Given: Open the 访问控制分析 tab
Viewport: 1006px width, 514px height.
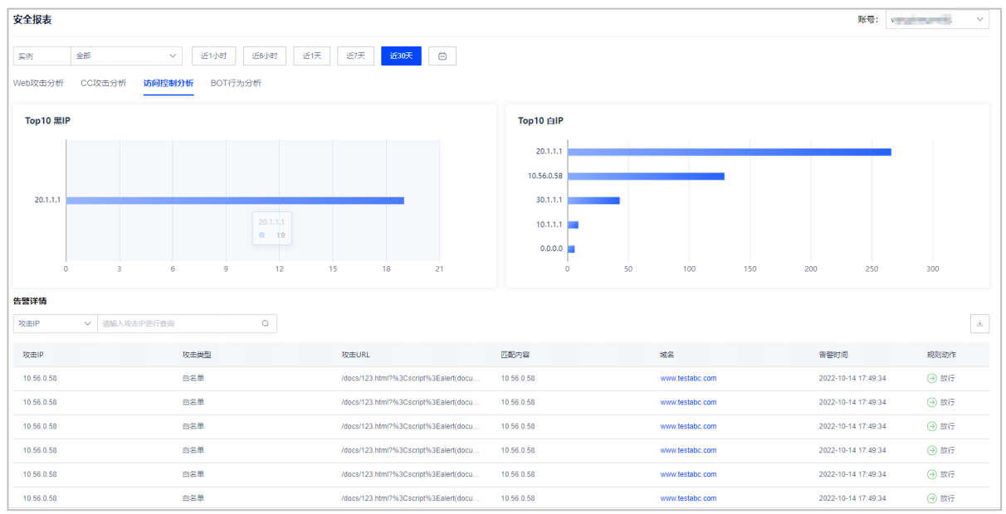Looking at the screenshot, I should pyautogui.click(x=168, y=83).
